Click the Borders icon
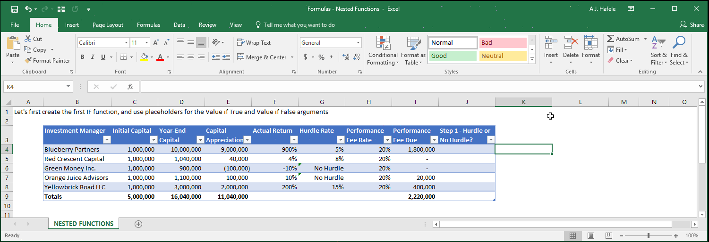709x242 pixels. [x=123, y=57]
